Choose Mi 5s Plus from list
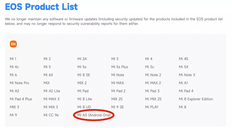 (120, 67)
